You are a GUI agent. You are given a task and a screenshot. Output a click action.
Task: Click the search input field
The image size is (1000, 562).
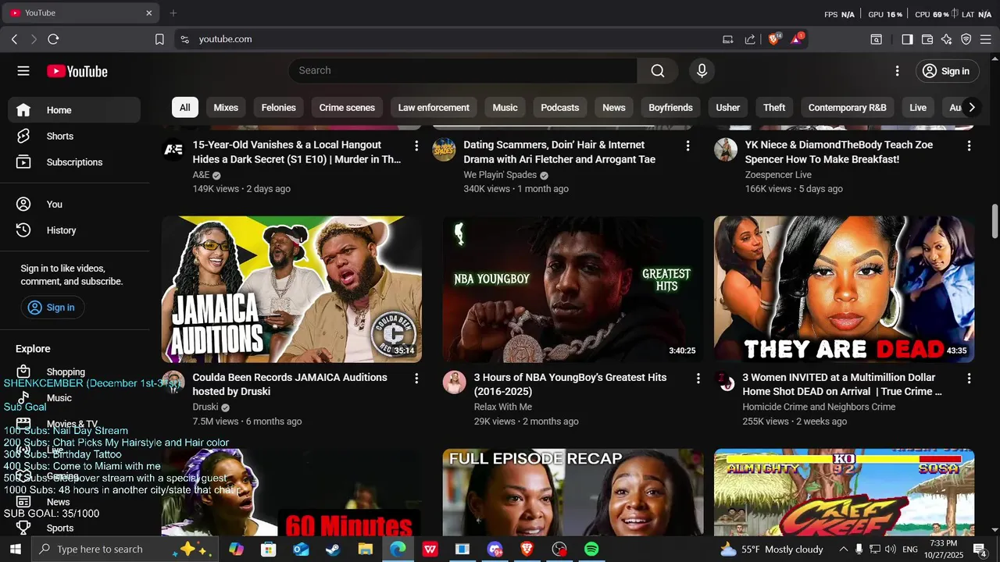tap(463, 71)
